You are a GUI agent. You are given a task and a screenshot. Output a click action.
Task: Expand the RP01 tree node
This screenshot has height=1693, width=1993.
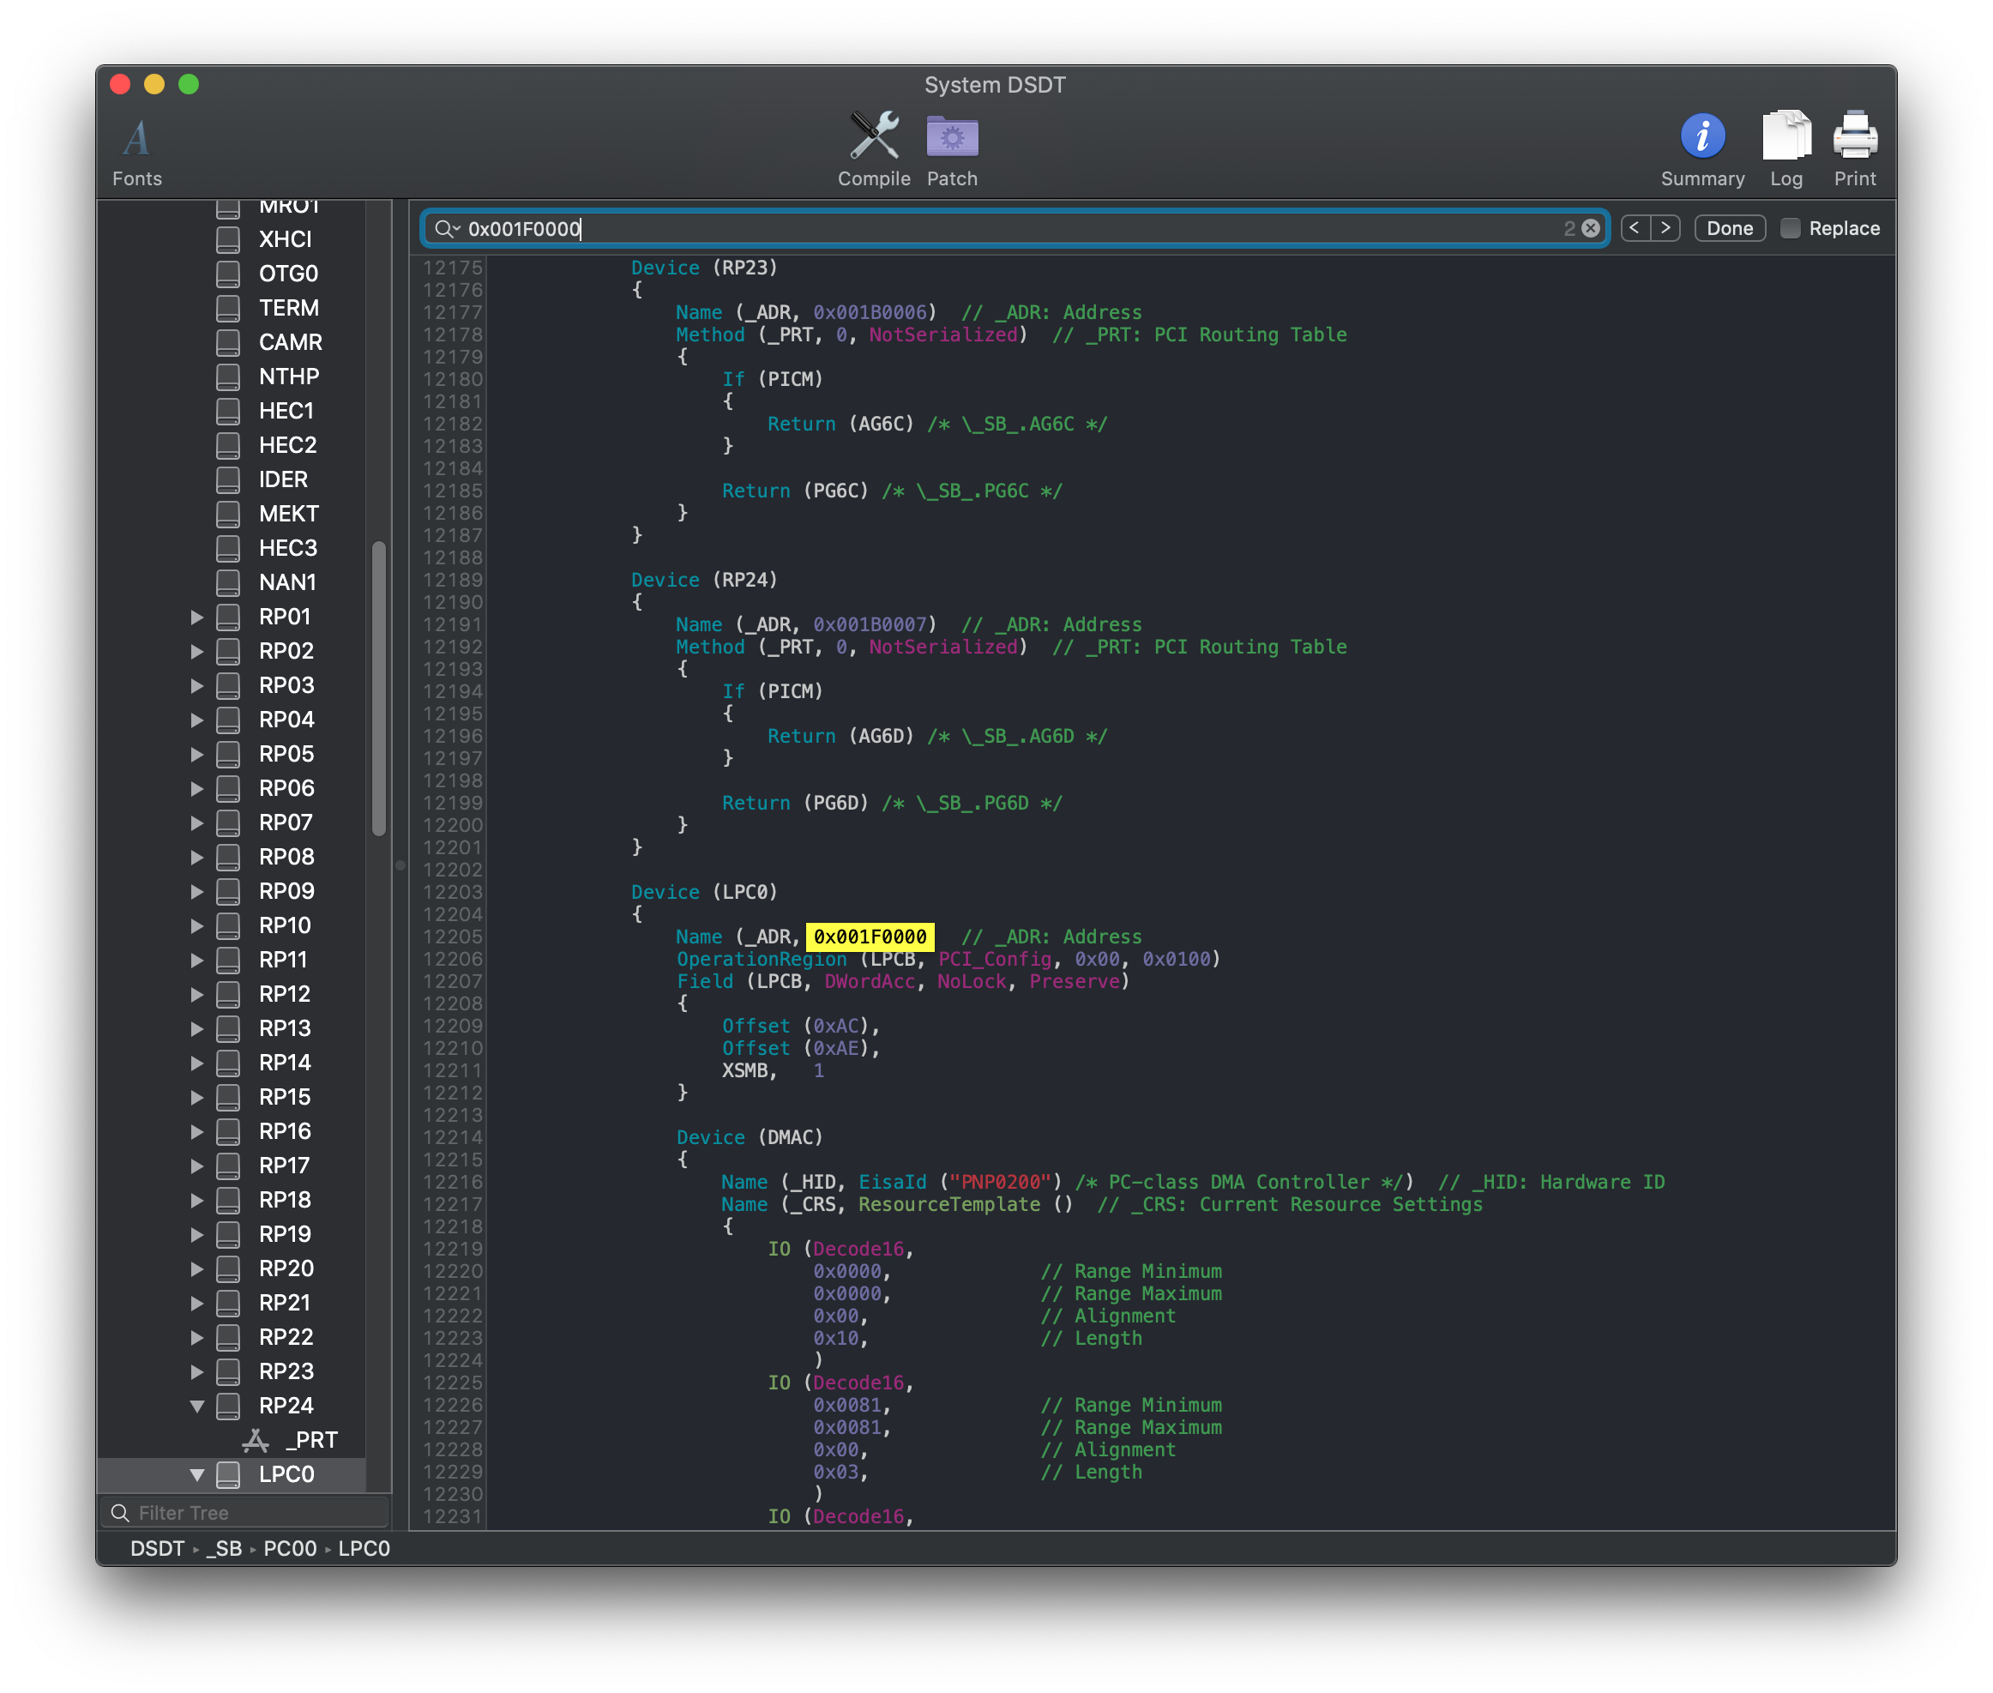click(196, 618)
